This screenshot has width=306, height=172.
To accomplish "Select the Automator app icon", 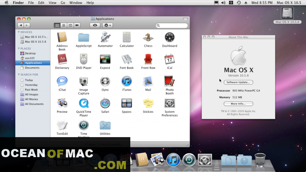I will tap(105, 37).
